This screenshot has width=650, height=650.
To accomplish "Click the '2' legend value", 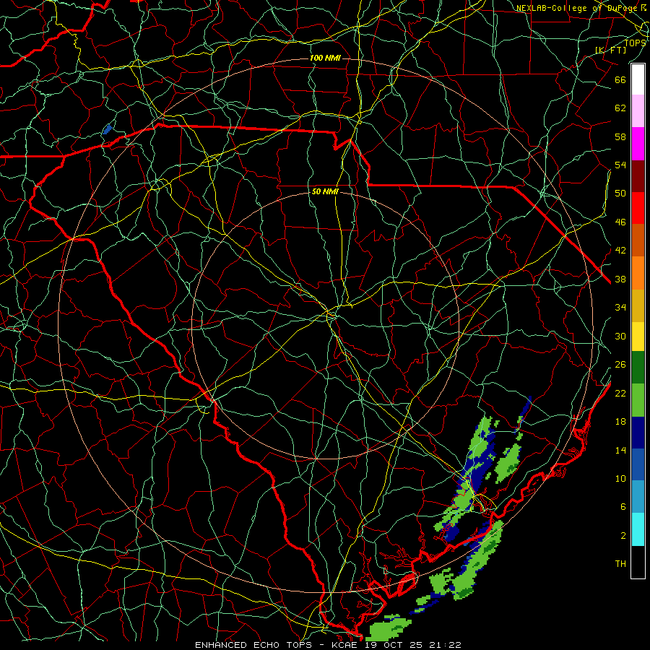I will (x=623, y=536).
